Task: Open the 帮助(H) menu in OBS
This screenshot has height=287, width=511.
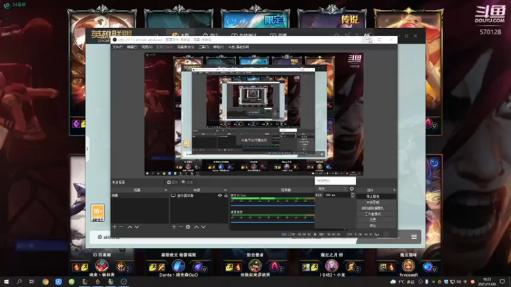Action: (218, 47)
